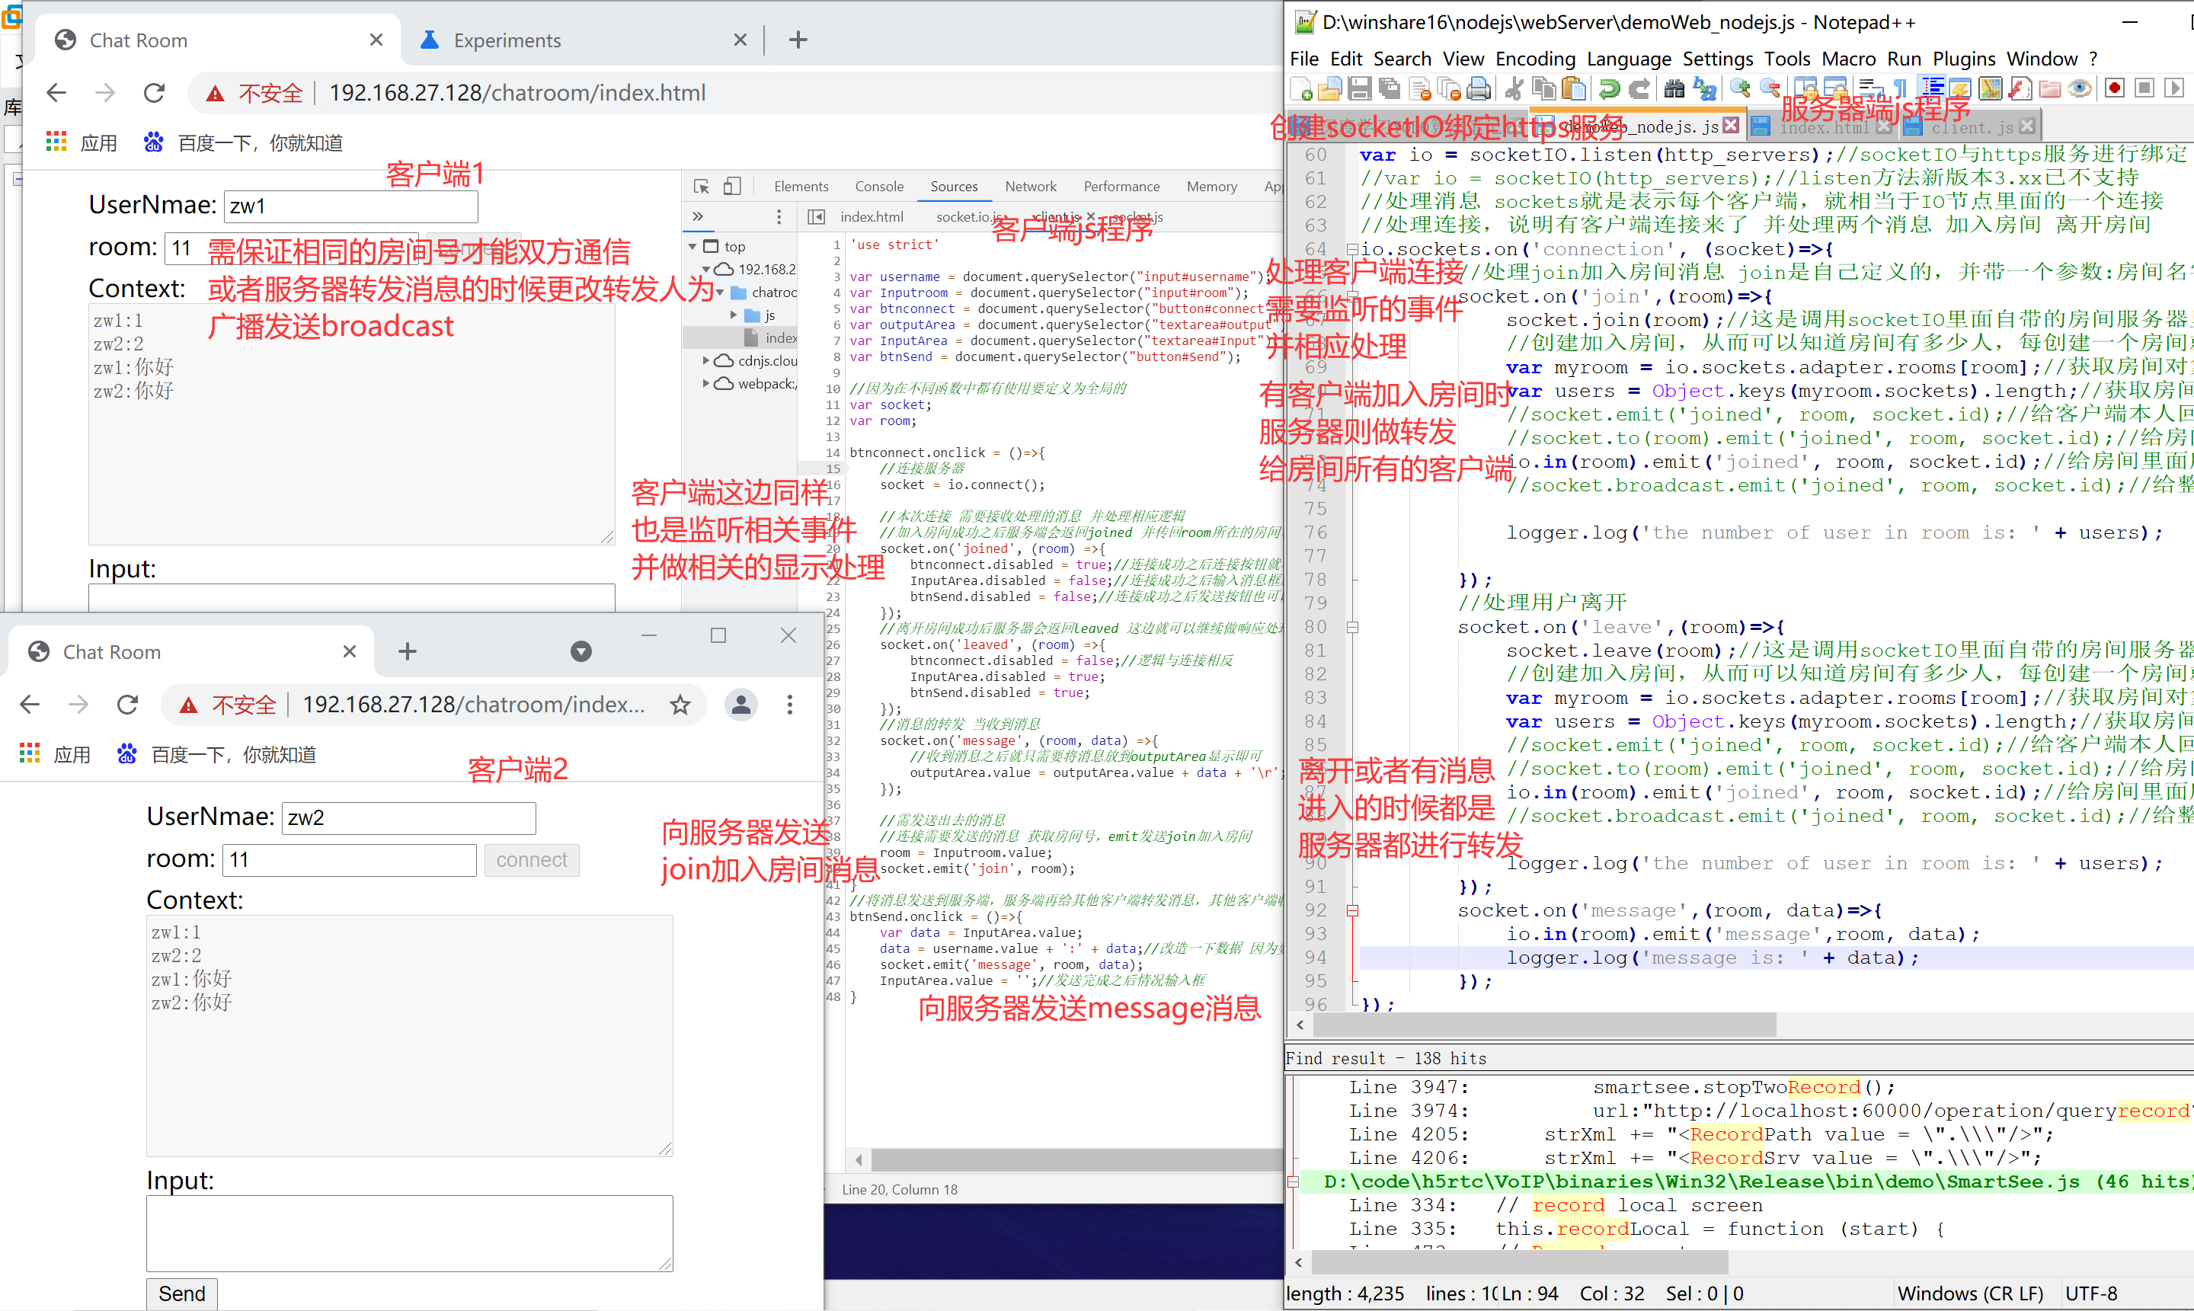Click Notepad++ Find binoculars icon
The width and height of the screenshot is (2194, 1311).
1674,88
